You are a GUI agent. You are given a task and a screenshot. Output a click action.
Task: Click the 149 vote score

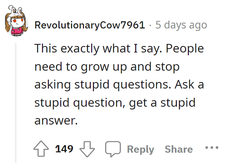[64, 149]
